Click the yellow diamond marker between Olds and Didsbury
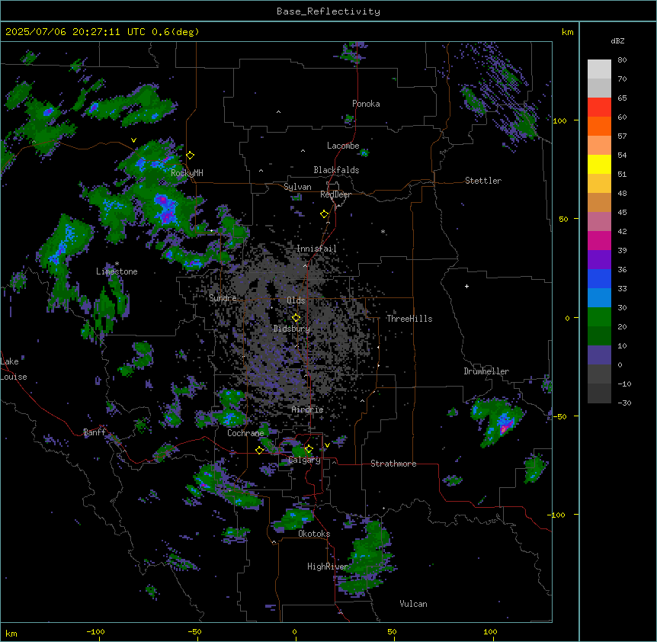 click(x=296, y=318)
